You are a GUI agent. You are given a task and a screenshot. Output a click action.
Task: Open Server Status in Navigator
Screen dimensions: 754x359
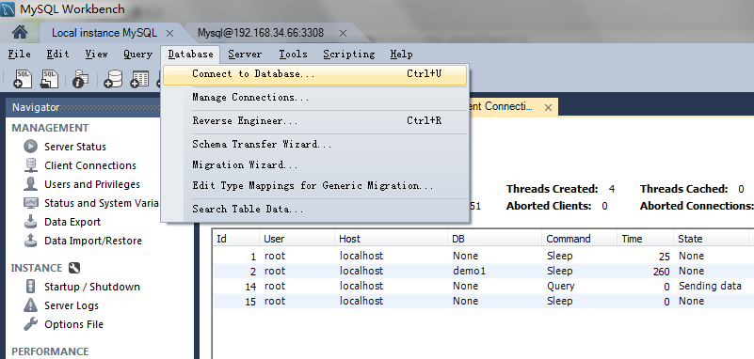[x=75, y=147]
